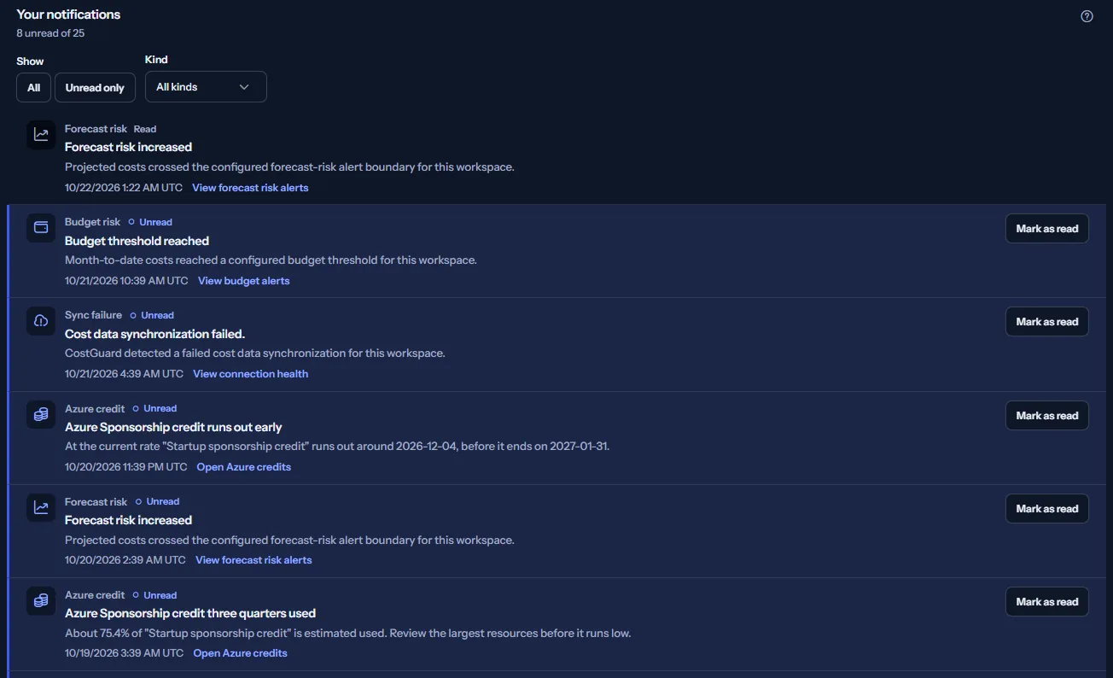Open the View connection health link
This screenshot has width=1113, height=678.
click(251, 374)
